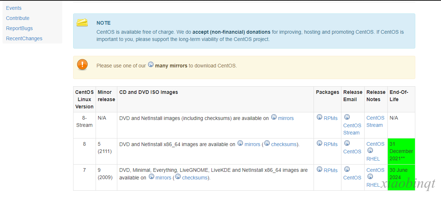
Task: Click globe icon beside version 8 RPMs
Action: [319, 143]
